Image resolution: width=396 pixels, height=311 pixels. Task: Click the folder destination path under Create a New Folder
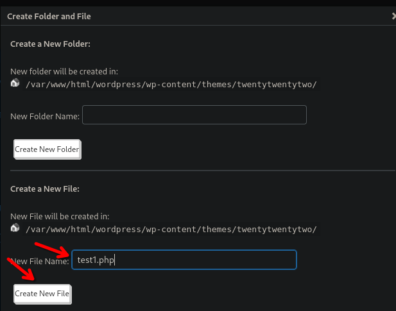[x=171, y=85]
